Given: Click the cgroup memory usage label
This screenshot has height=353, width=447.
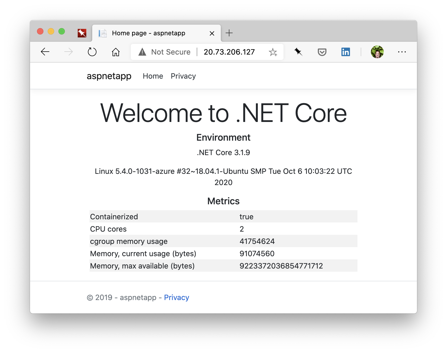Looking at the screenshot, I should [x=129, y=241].
